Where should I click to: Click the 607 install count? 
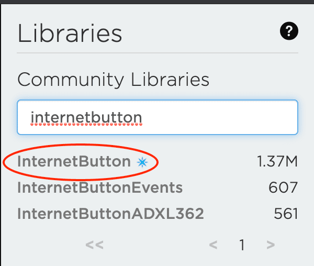pyautogui.click(x=283, y=187)
